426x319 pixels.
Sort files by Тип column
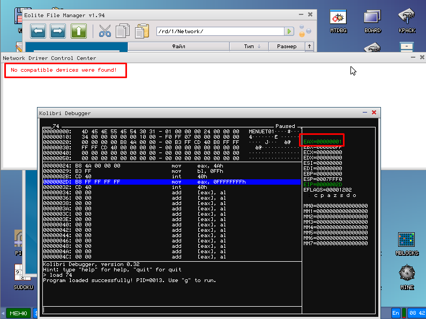click(252, 47)
